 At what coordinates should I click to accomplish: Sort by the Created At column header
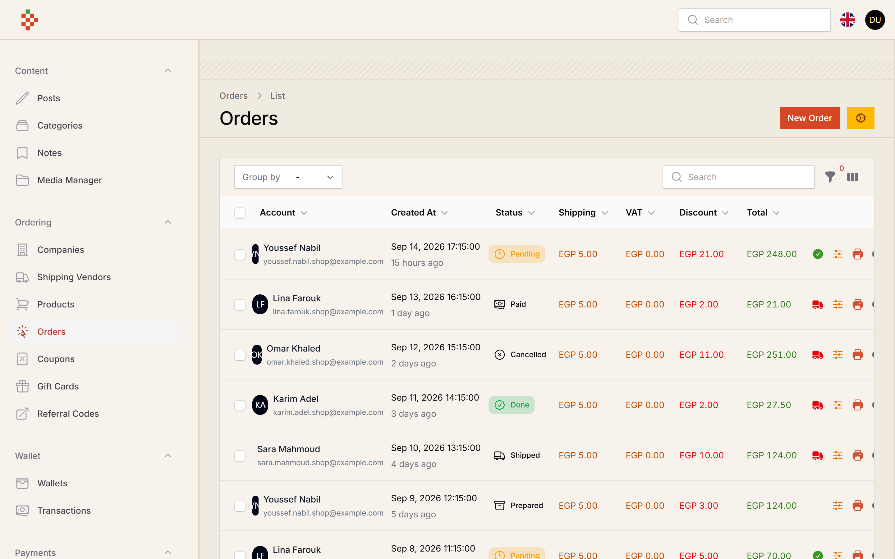tap(419, 213)
